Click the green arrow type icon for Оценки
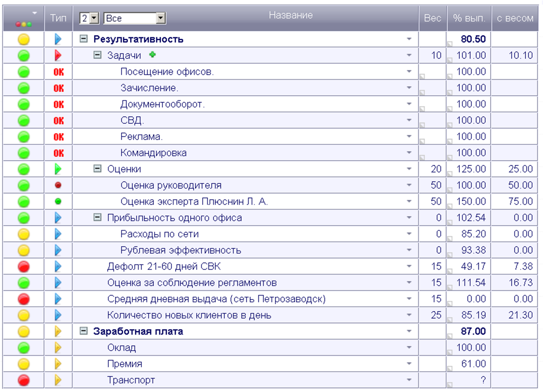The image size is (543, 391). pos(58,169)
